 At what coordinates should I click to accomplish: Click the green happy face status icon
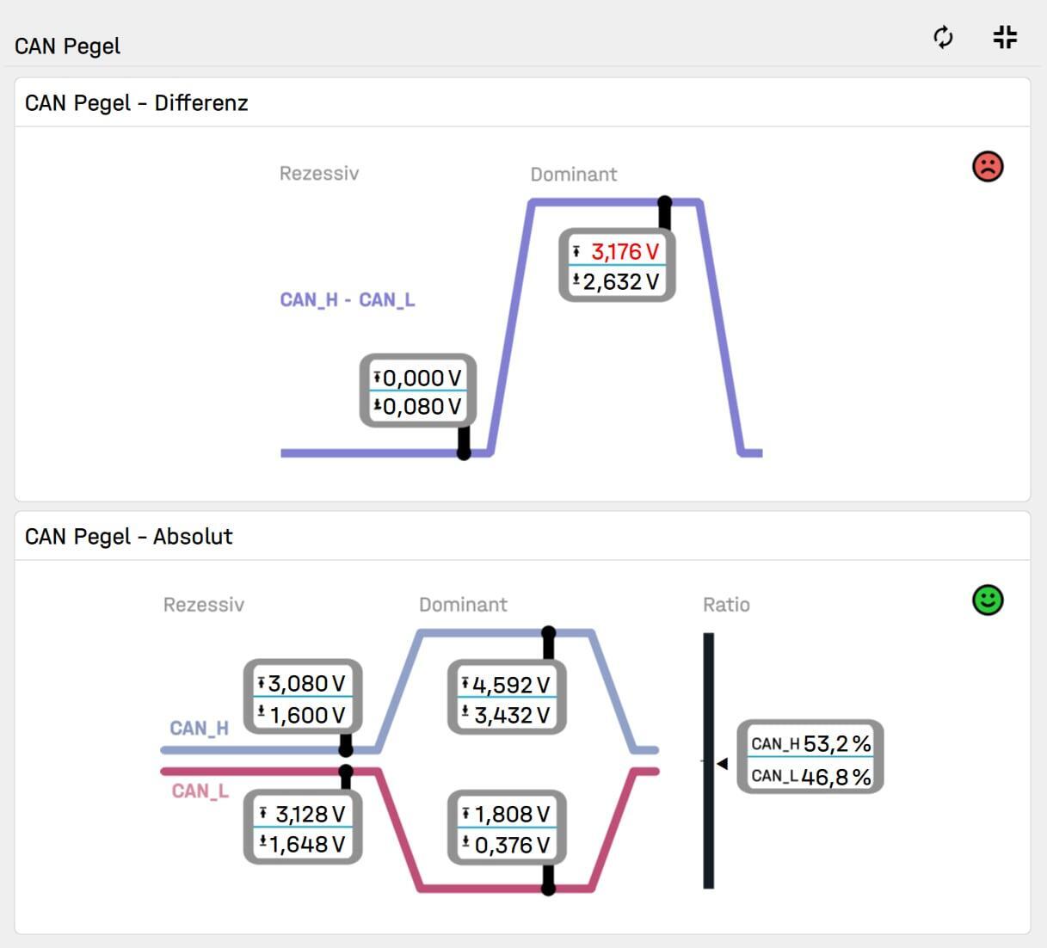point(988,600)
